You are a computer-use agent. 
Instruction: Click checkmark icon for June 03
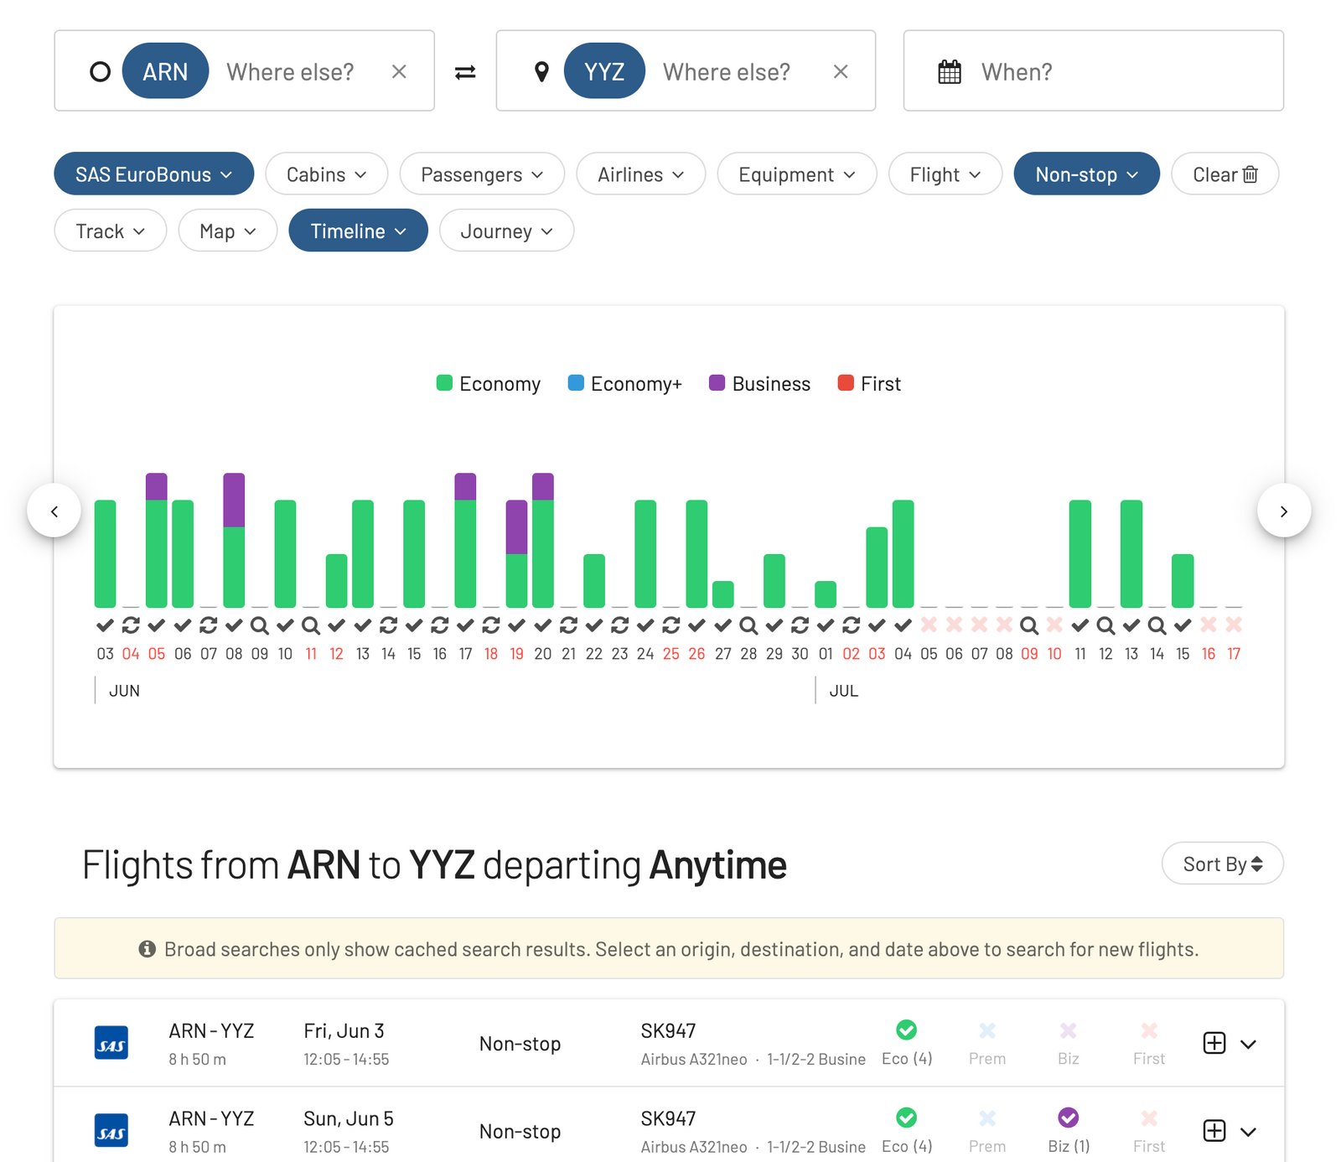[x=105, y=625]
